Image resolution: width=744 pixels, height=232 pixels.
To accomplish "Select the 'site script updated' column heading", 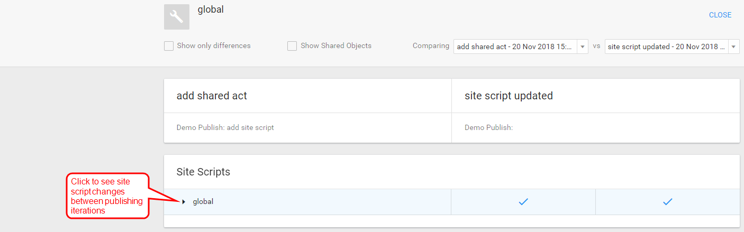I will [x=509, y=96].
